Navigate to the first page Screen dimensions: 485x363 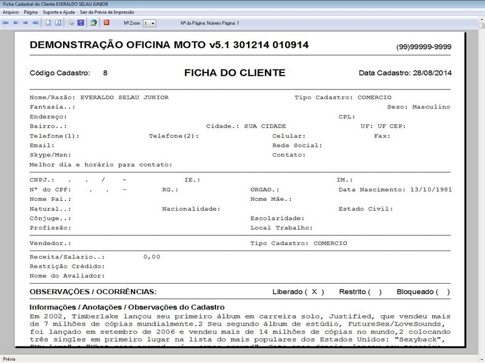click(x=6, y=22)
